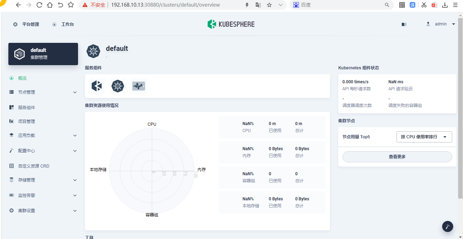The image size is (463, 239).
Task: Open 平台管理 platform management menu
Action: 26,24
